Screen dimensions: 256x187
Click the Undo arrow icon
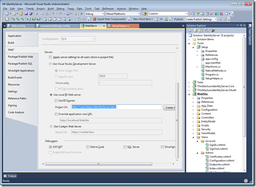[53, 14]
